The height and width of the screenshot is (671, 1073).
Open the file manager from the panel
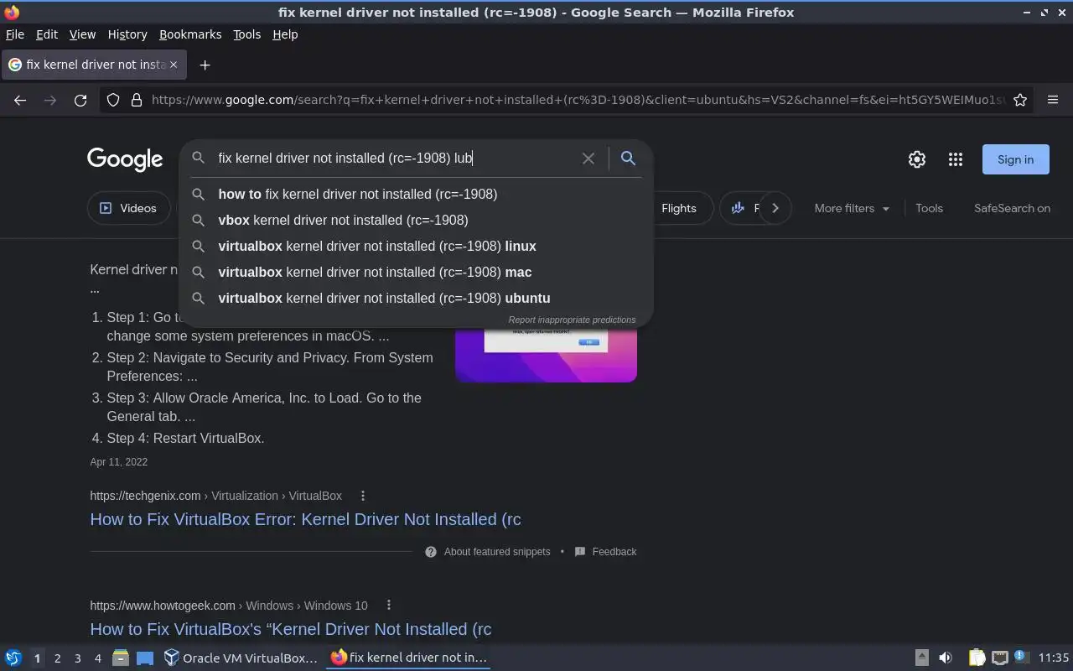point(120,658)
